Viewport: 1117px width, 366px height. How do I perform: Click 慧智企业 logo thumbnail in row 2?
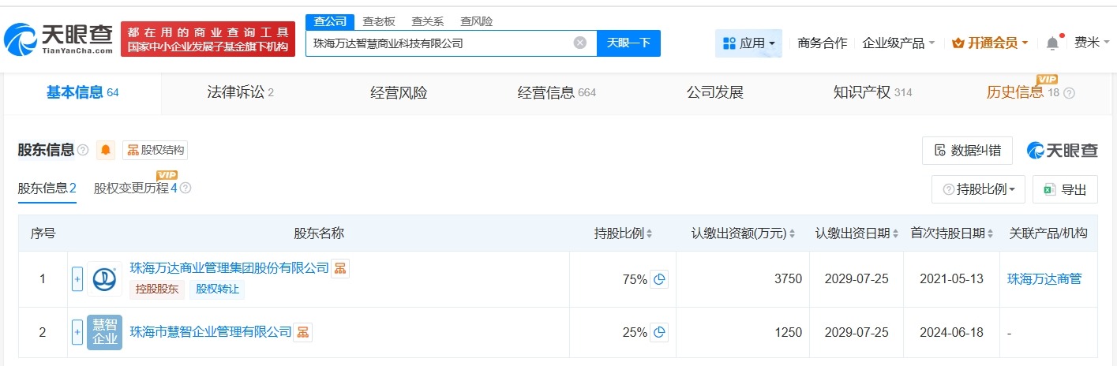(x=104, y=332)
